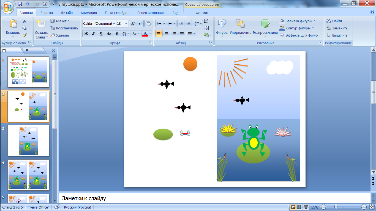The width and height of the screenshot is (376, 211).
Task: Create a new slide with Создать слайд icon
Action: click(x=41, y=24)
